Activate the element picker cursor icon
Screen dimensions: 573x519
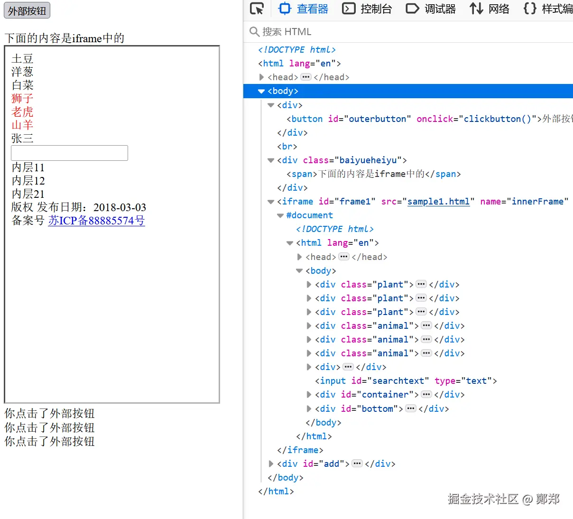257,9
